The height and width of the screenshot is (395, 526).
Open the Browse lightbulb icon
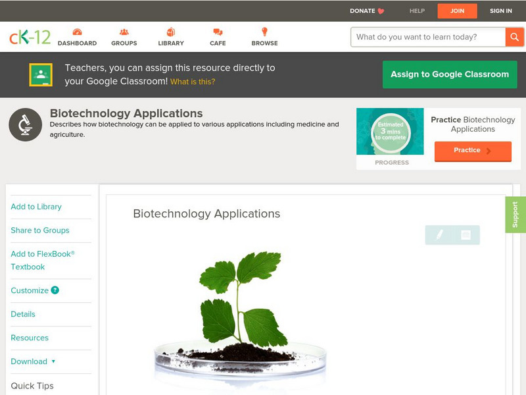click(x=265, y=32)
